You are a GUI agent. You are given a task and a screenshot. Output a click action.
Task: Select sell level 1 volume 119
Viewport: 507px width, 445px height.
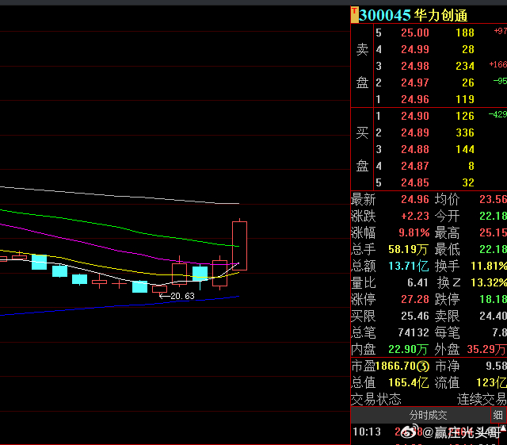465,99
